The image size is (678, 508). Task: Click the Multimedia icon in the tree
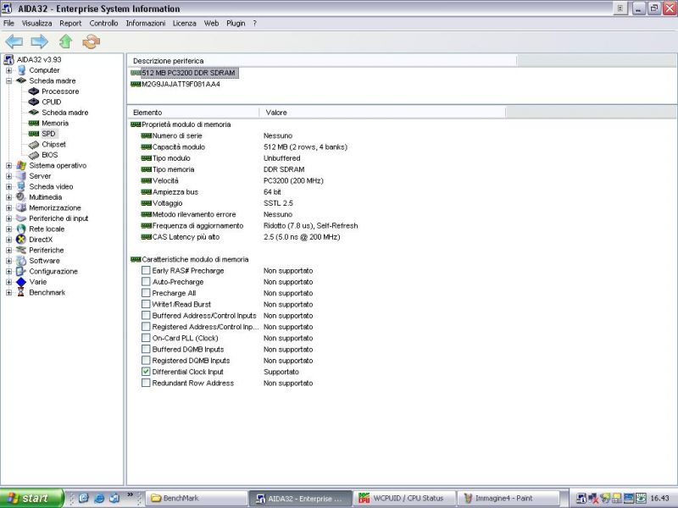click(x=21, y=197)
